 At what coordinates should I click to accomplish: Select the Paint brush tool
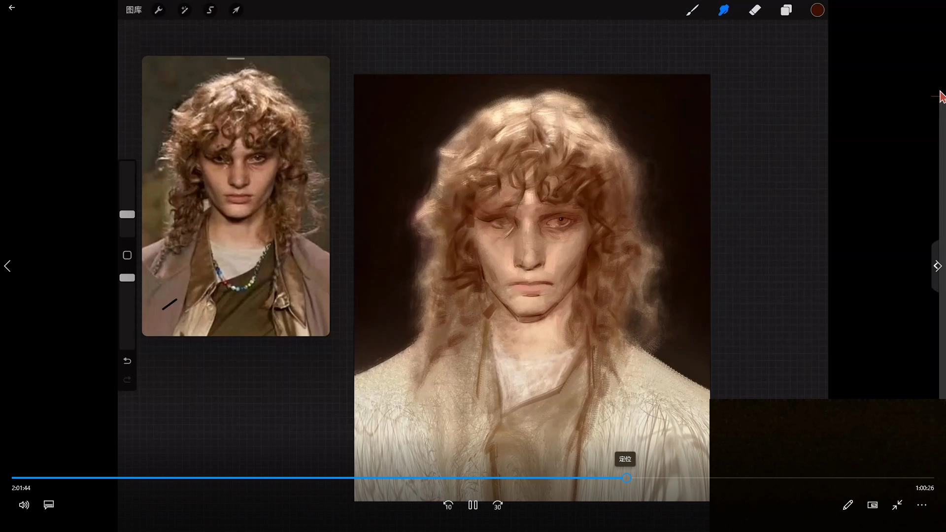(692, 10)
